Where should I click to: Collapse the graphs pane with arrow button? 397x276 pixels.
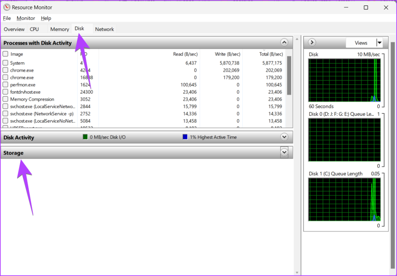tap(312, 43)
